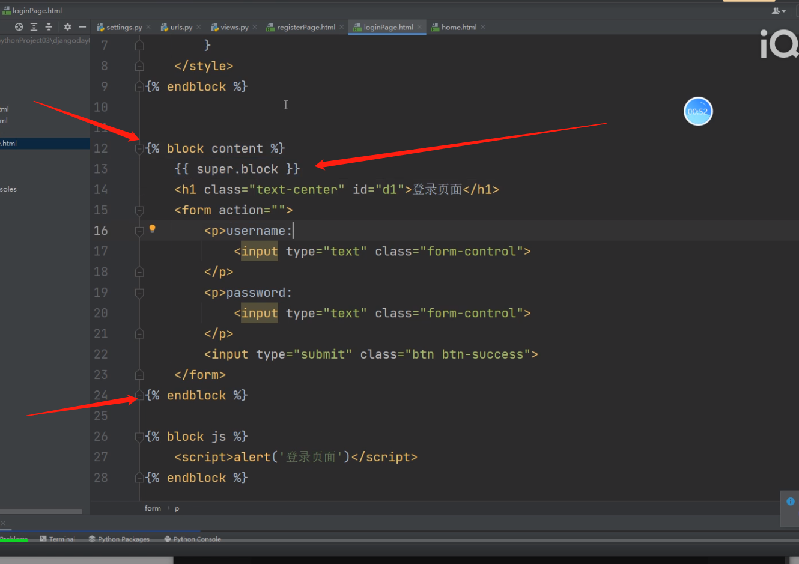Click the Expand All icon in project toolbar
Viewport: 799px width, 564px height.
pyautogui.click(x=34, y=27)
